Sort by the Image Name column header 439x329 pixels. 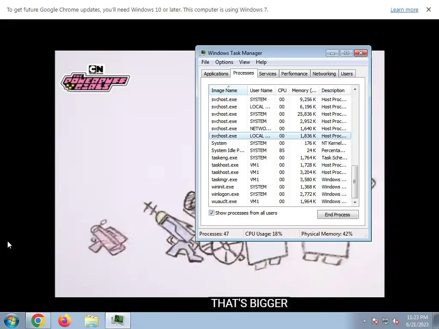228,90
